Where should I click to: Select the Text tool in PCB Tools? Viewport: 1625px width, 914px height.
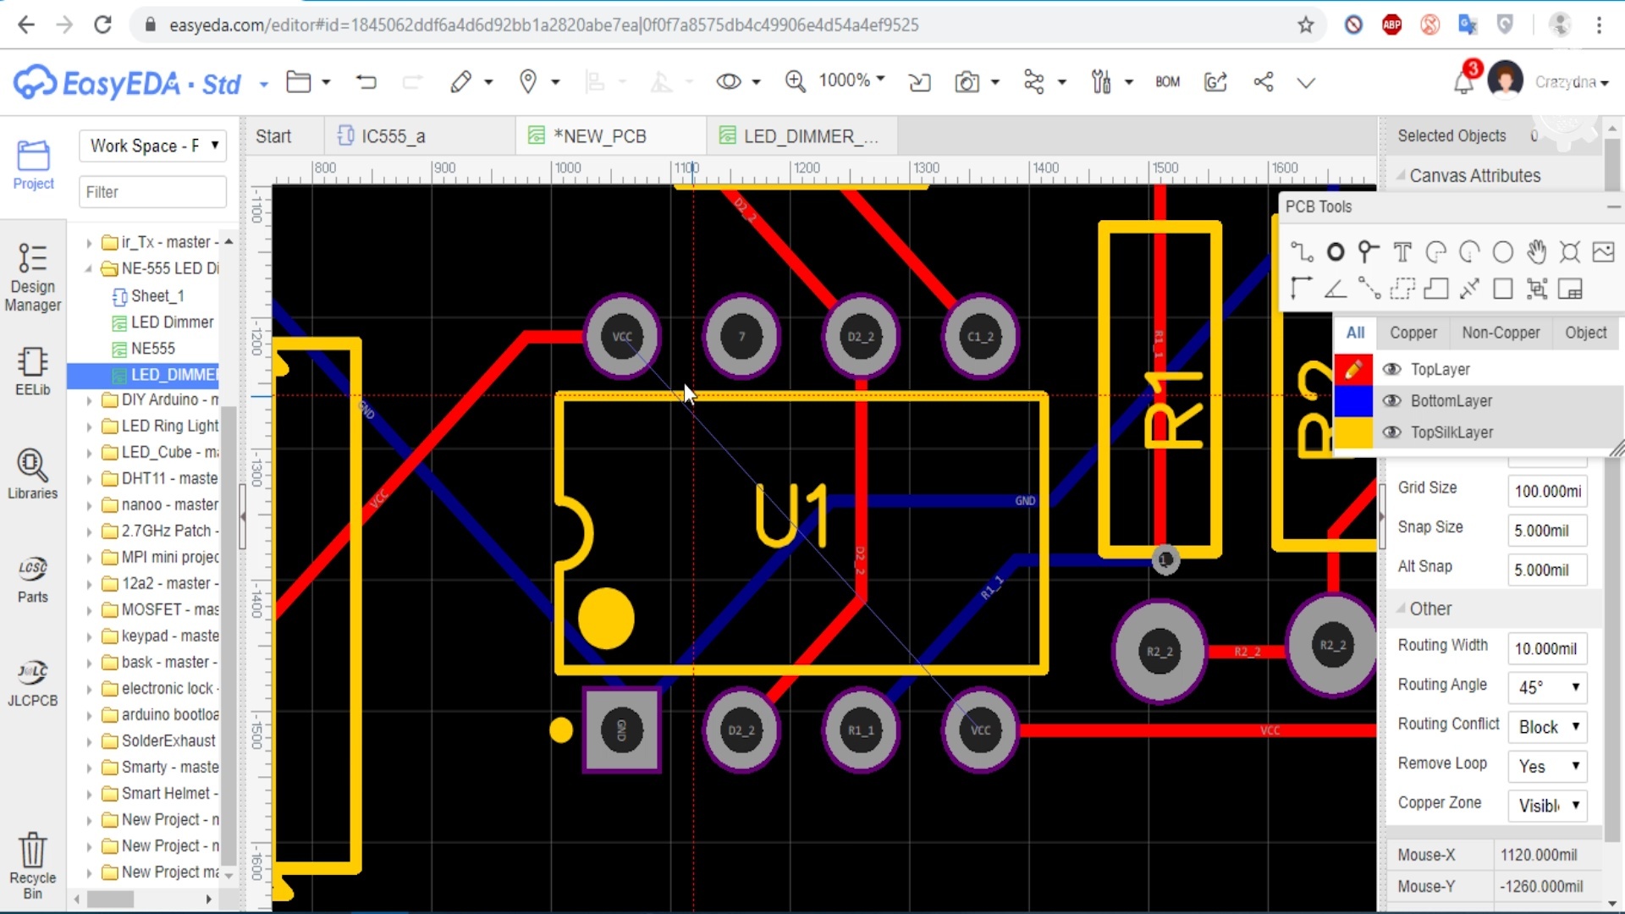click(x=1402, y=251)
